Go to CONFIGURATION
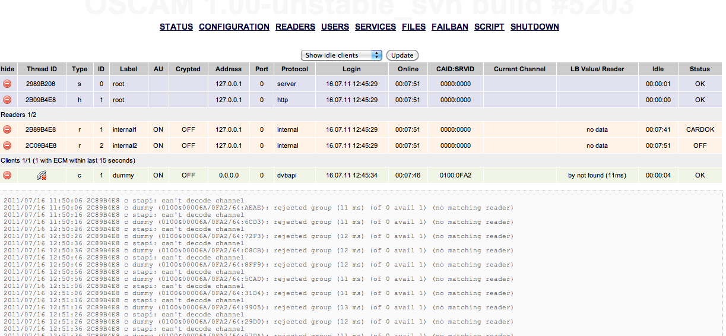Screen dimensions: 726x336 (234, 27)
